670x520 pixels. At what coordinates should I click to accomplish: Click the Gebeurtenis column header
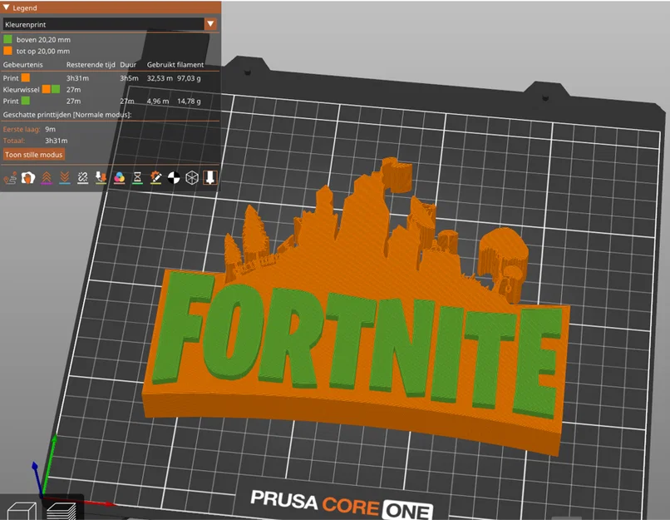pos(22,65)
